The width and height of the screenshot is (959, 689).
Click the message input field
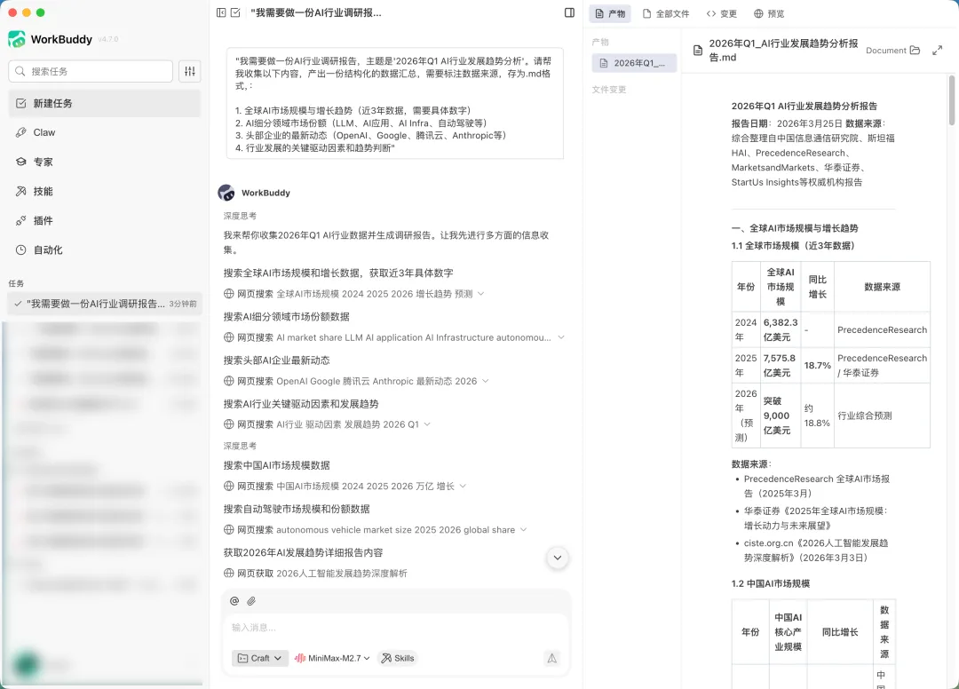396,628
